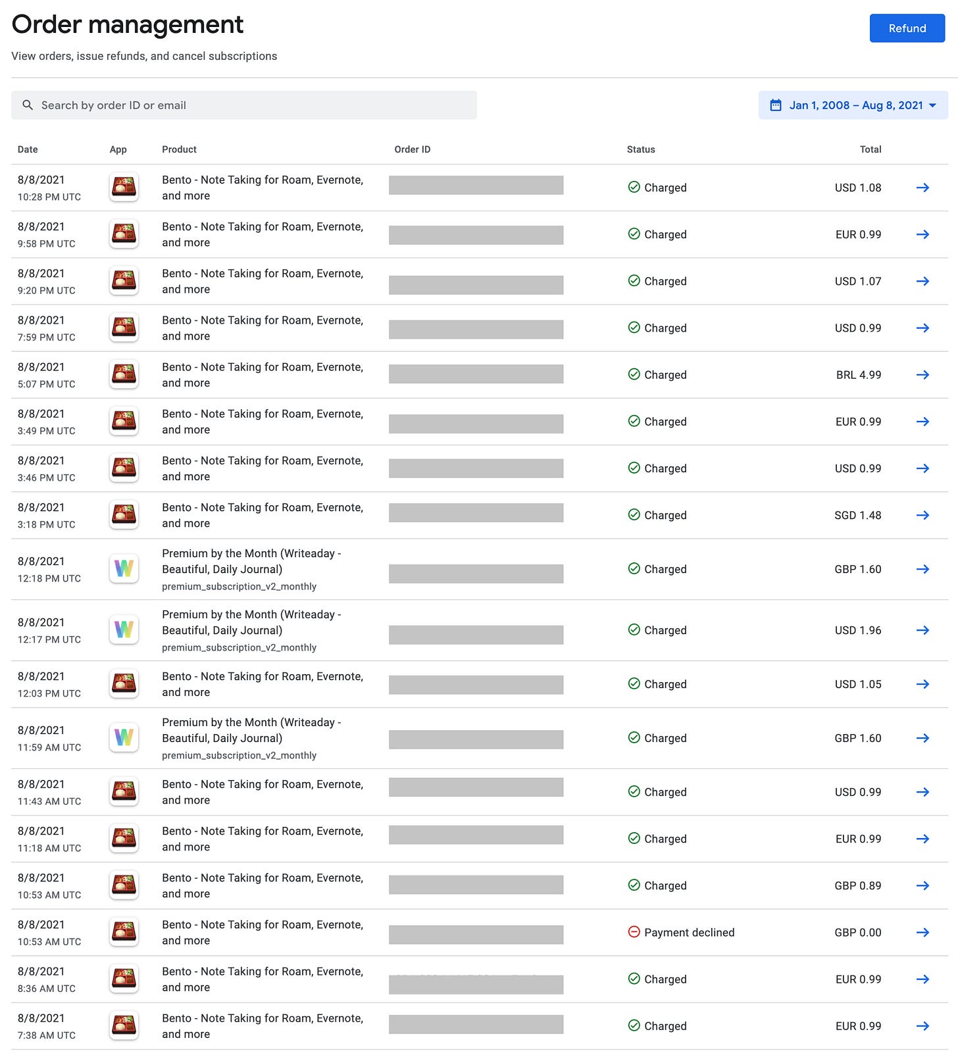Open arrow for 8:36 AM EUR 0.99 order

(x=922, y=979)
